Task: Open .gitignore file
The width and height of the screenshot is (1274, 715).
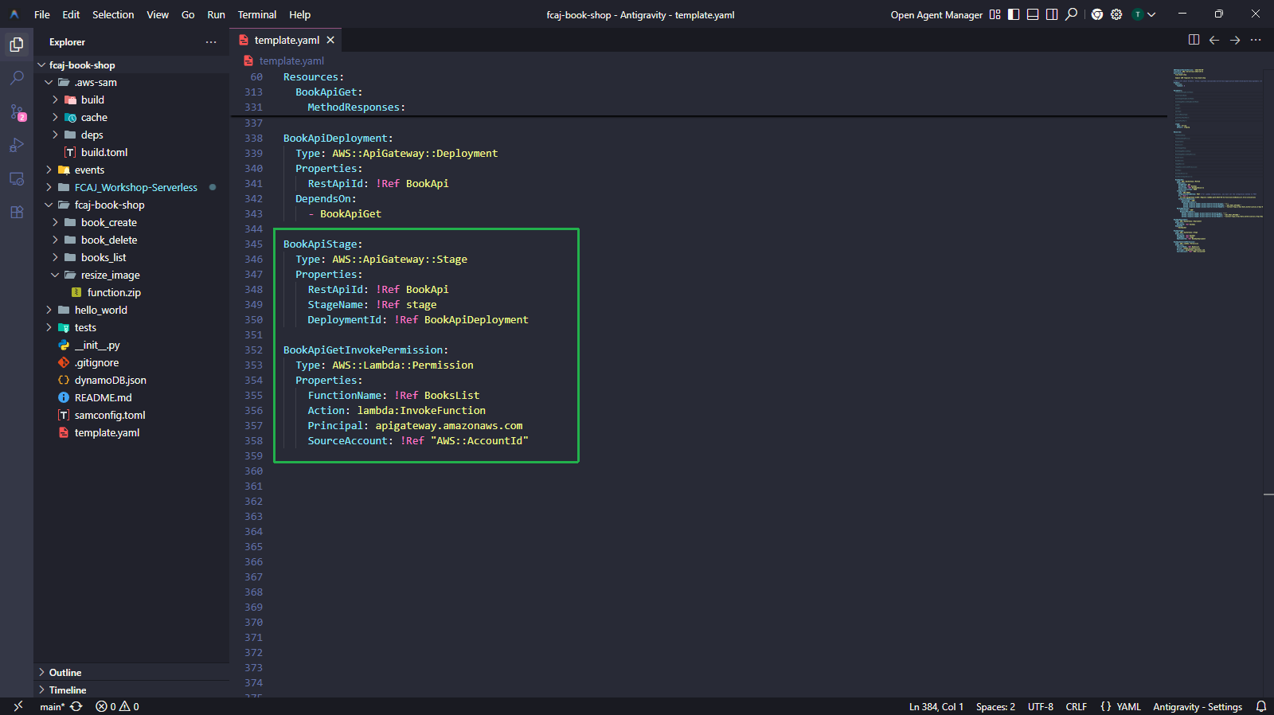Action: click(x=131, y=363)
